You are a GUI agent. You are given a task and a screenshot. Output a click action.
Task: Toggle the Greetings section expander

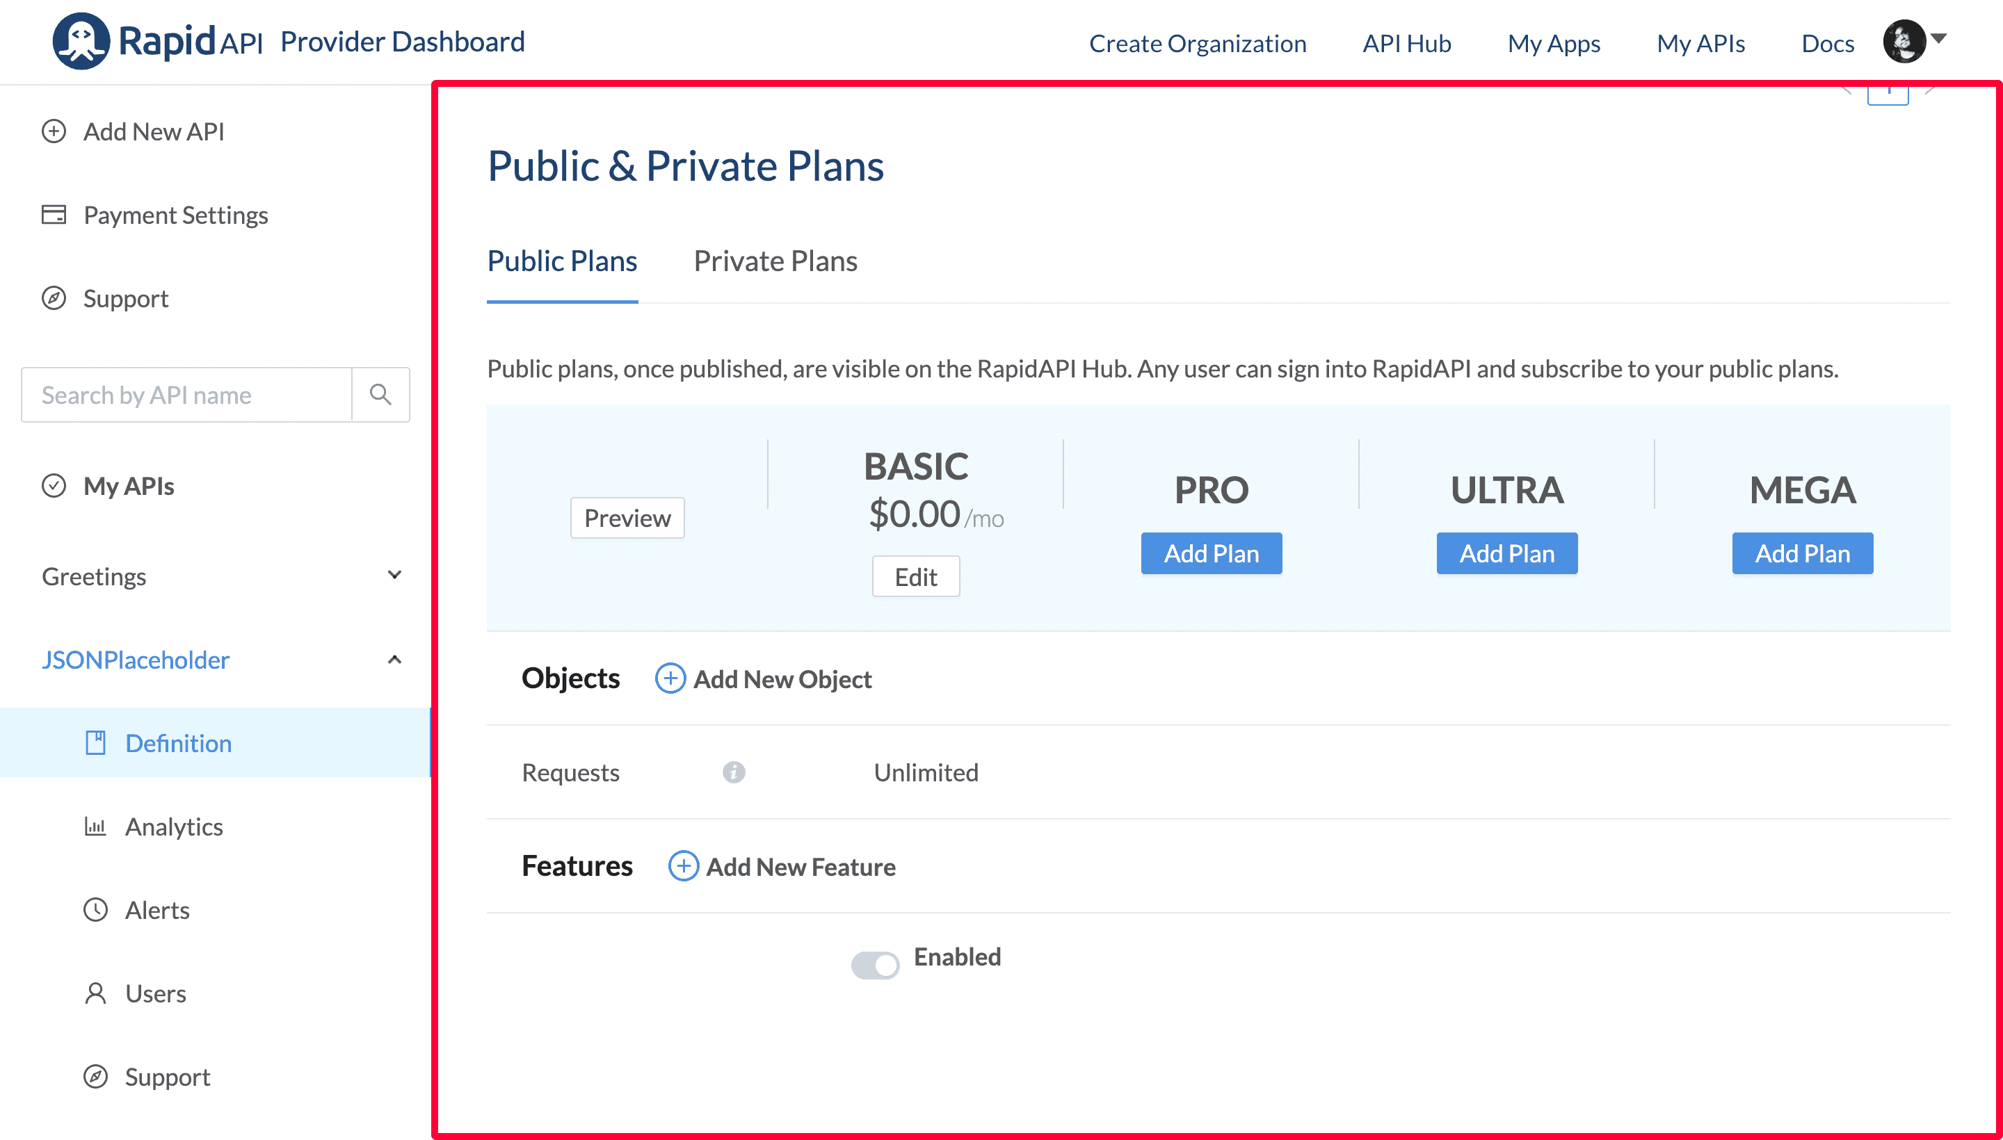pos(395,575)
